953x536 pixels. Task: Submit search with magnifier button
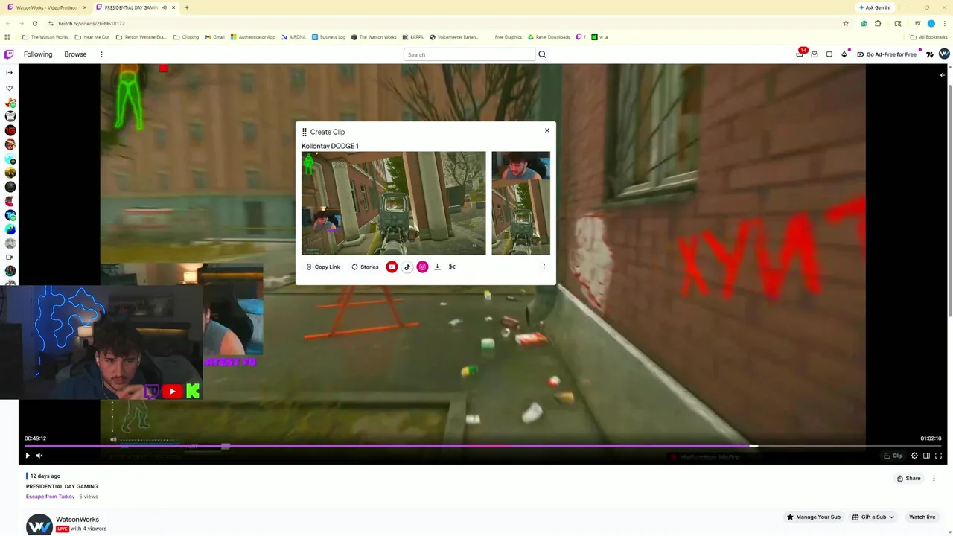[542, 54]
